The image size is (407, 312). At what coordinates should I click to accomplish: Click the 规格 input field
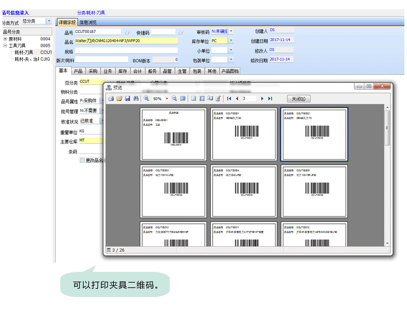[x=126, y=50]
